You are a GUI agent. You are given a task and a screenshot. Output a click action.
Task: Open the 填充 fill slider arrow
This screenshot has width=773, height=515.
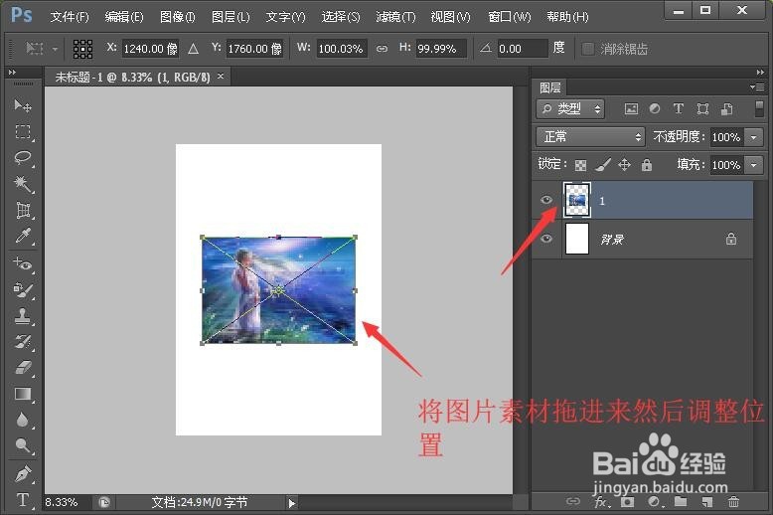[754, 165]
